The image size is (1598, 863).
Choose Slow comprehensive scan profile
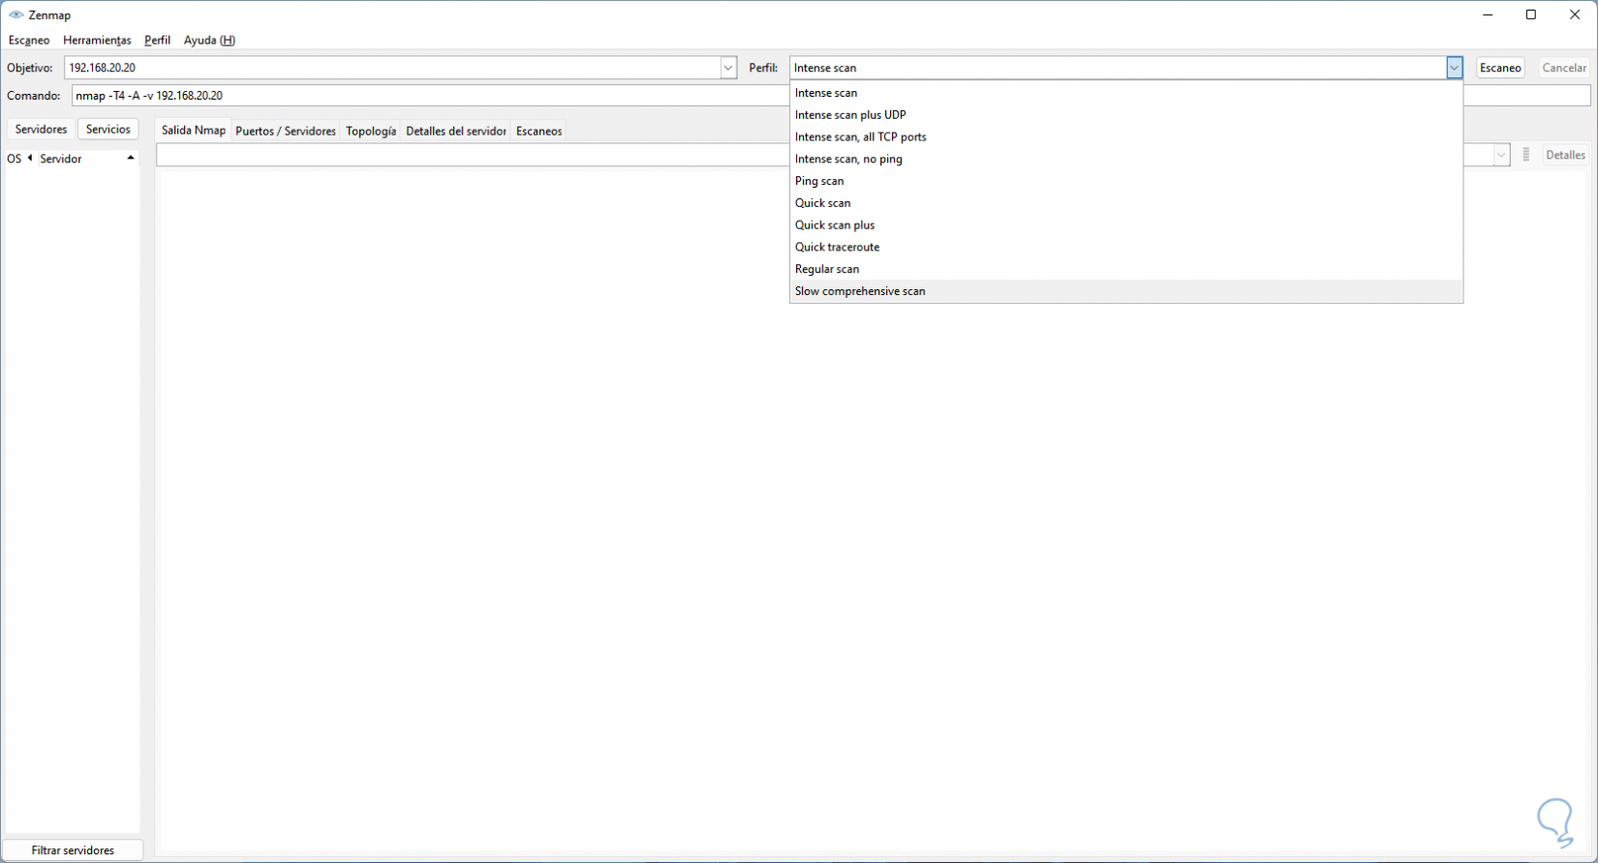1126,291
